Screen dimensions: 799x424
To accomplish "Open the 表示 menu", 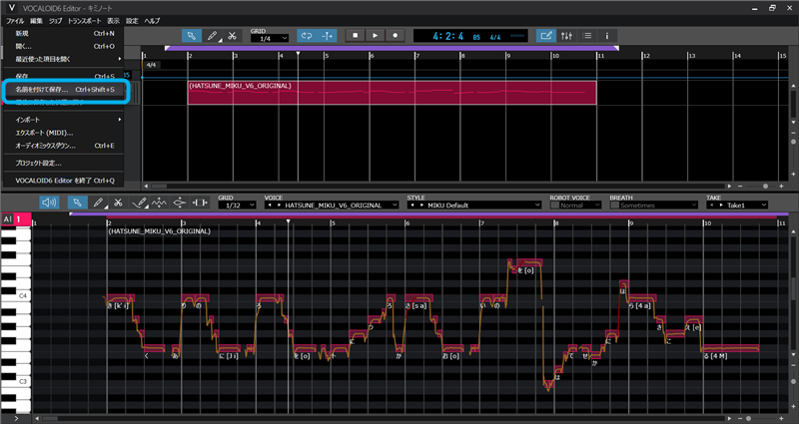I will (x=113, y=21).
